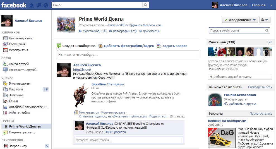
Task: Click the D&G sneaker ad image
Action: coord(222,138)
